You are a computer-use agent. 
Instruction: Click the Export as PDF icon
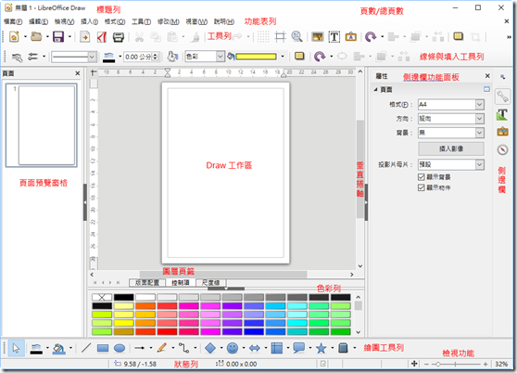(102, 36)
